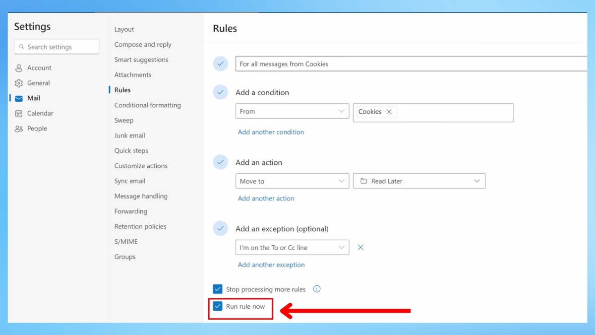The width and height of the screenshot is (595, 335).
Task: Open the exception type dropdown
Action: coord(292,248)
